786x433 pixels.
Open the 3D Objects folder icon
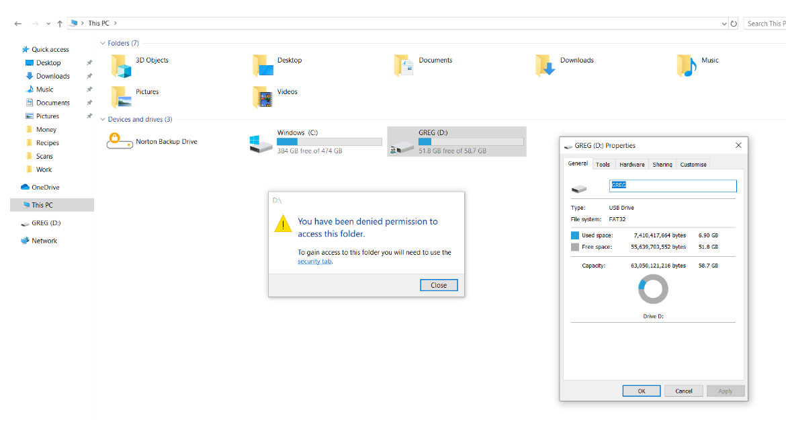coord(122,66)
